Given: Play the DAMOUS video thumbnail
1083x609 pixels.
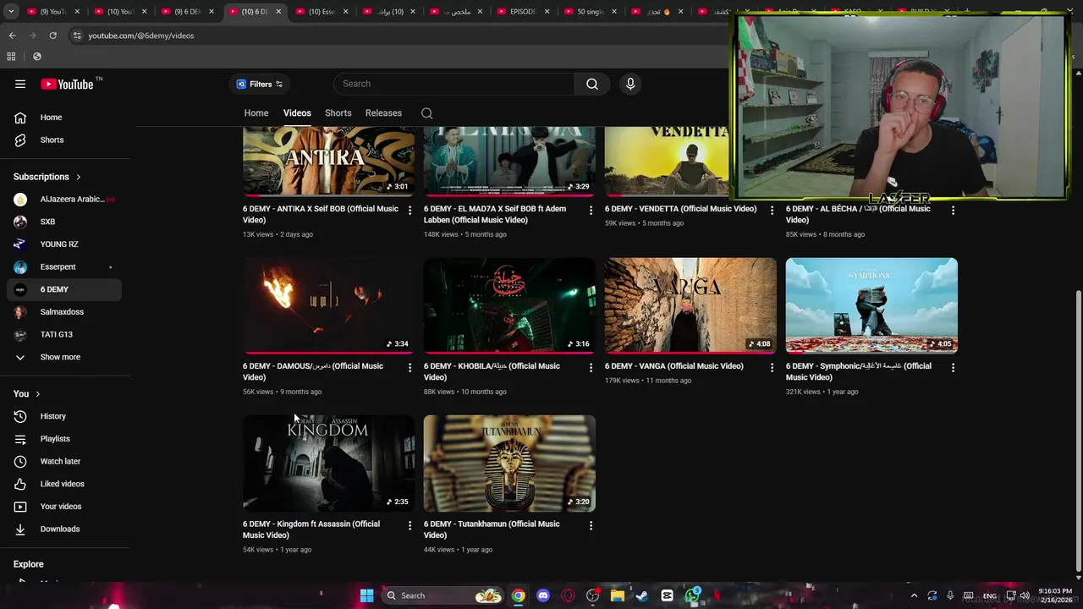Looking at the screenshot, I should tap(328, 305).
